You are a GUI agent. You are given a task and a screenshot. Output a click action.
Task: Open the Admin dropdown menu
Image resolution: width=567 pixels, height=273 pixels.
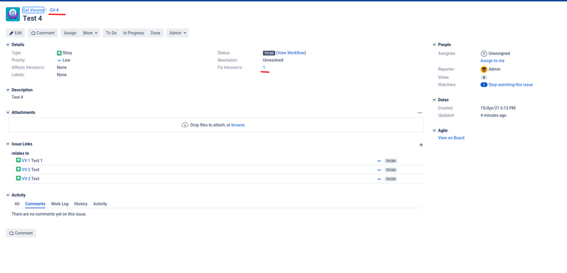[178, 33]
